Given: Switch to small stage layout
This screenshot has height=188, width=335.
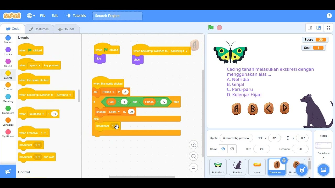Looking at the screenshot, I should tap(310, 28).
